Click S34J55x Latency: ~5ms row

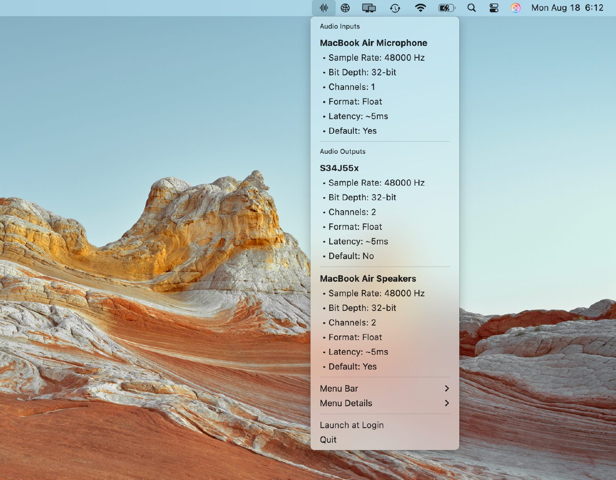(385, 241)
